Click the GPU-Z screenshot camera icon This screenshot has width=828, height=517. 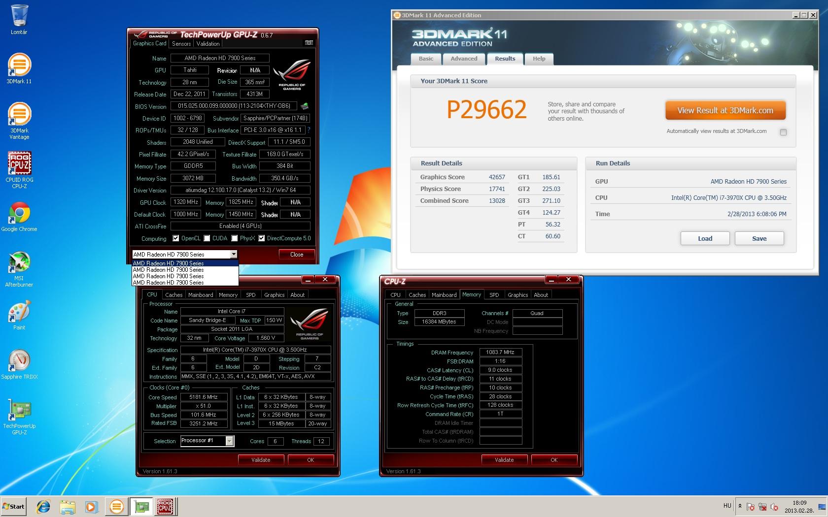[309, 43]
